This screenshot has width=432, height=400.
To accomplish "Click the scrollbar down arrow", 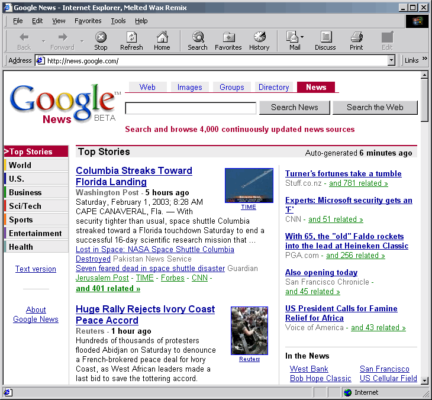I will (x=424, y=380).
